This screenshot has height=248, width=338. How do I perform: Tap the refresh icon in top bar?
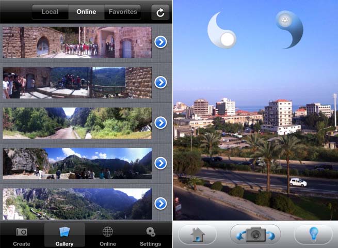tap(160, 12)
